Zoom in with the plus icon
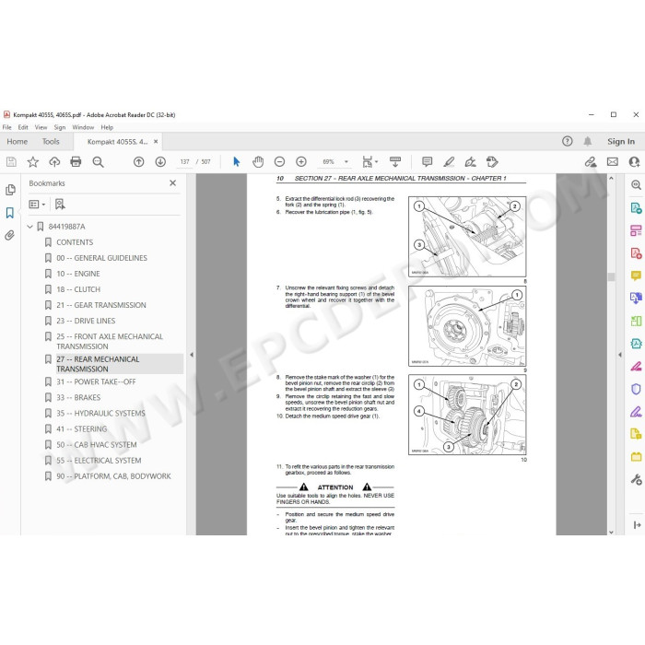The height and width of the screenshot is (645, 645). click(301, 161)
